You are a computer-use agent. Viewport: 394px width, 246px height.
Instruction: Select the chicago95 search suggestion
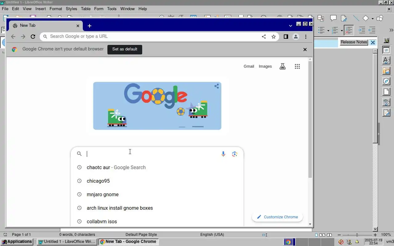(x=157, y=181)
